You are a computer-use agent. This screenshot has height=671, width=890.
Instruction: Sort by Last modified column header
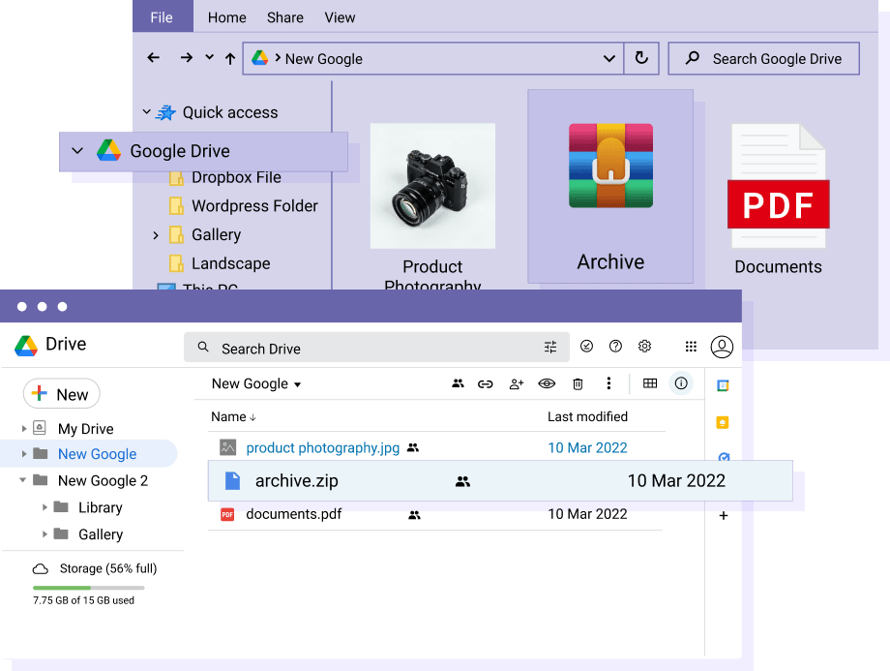[x=587, y=416]
